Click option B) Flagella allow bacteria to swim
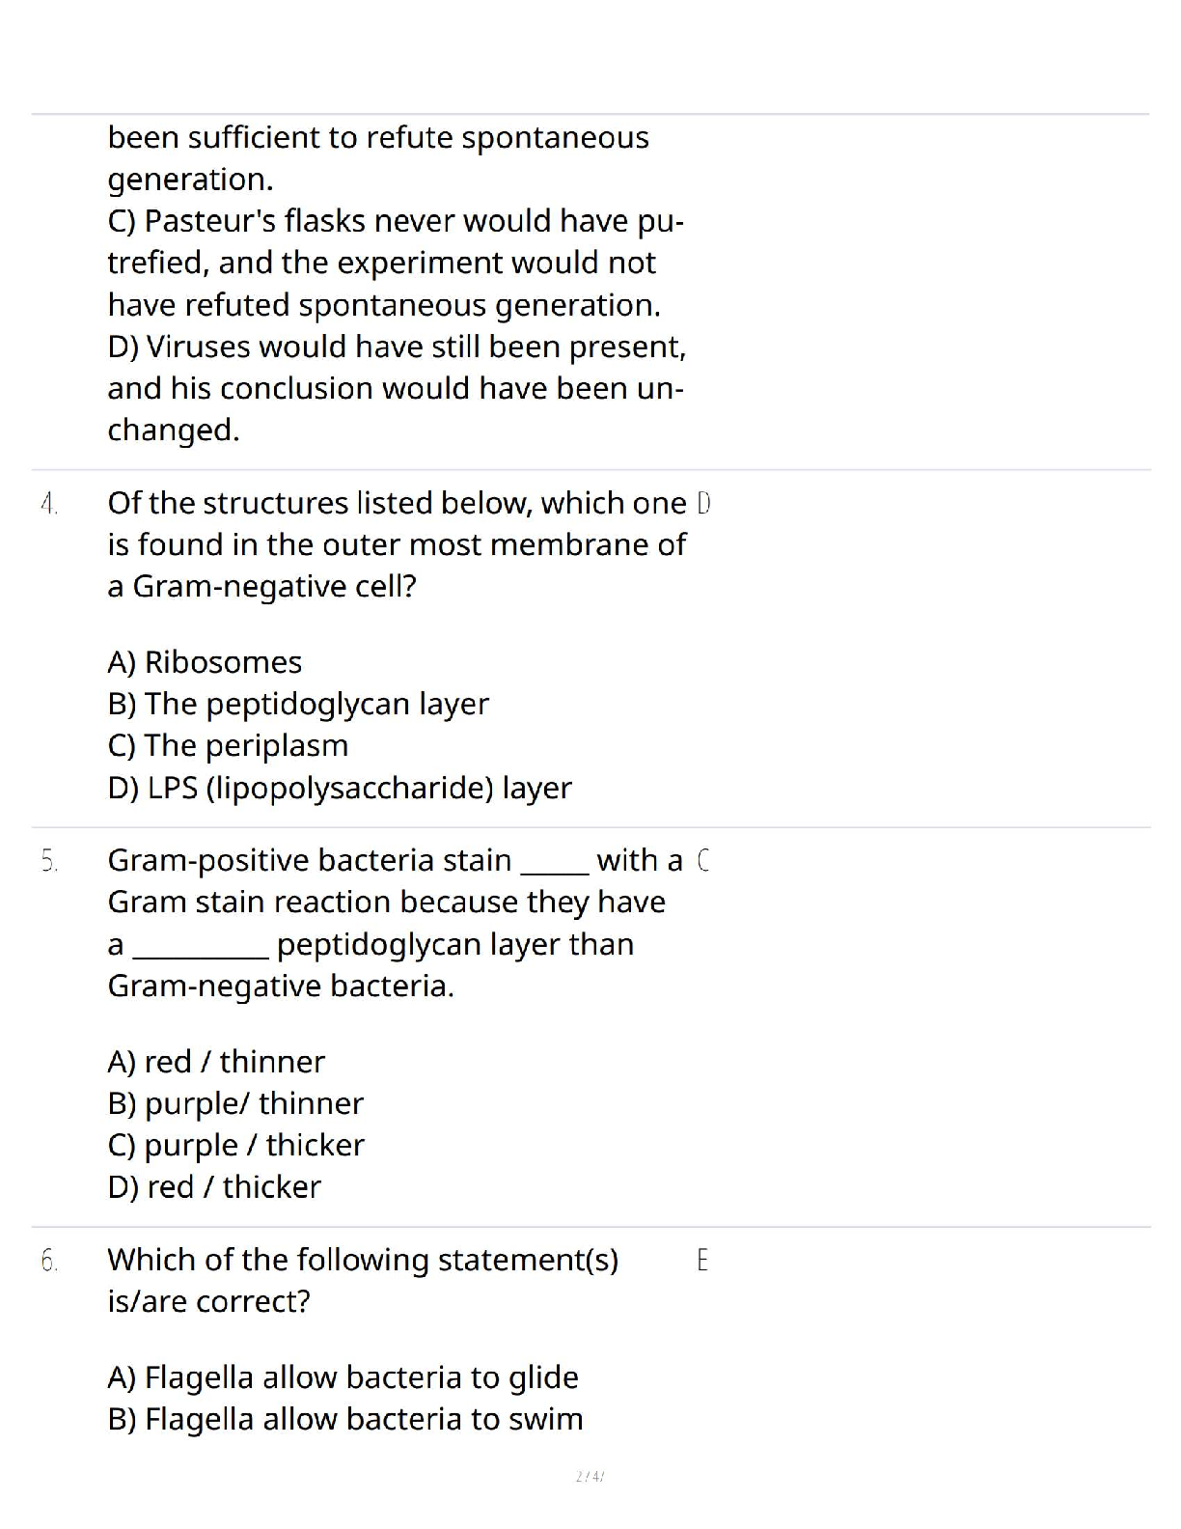The width and height of the screenshot is (1181, 1529). point(345,1419)
